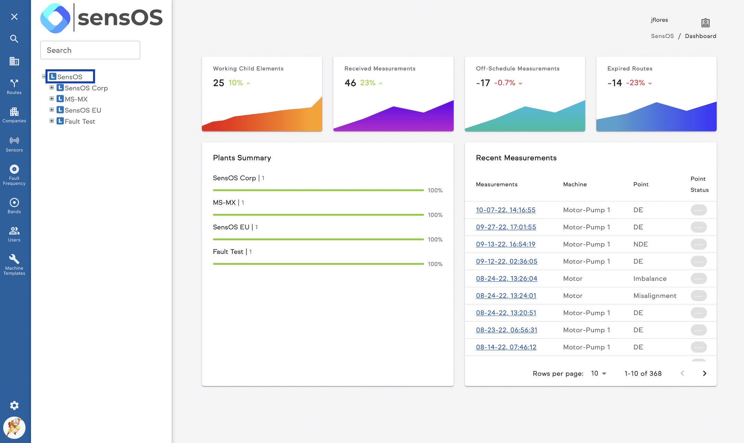Screen dimensions: 744x443
Task: Open measurement 08-14-22, 07:46:12
Action: coord(506,347)
